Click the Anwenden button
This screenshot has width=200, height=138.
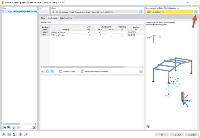192,135
